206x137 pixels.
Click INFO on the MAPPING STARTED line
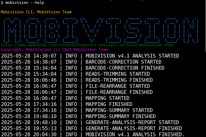click(71, 98)
